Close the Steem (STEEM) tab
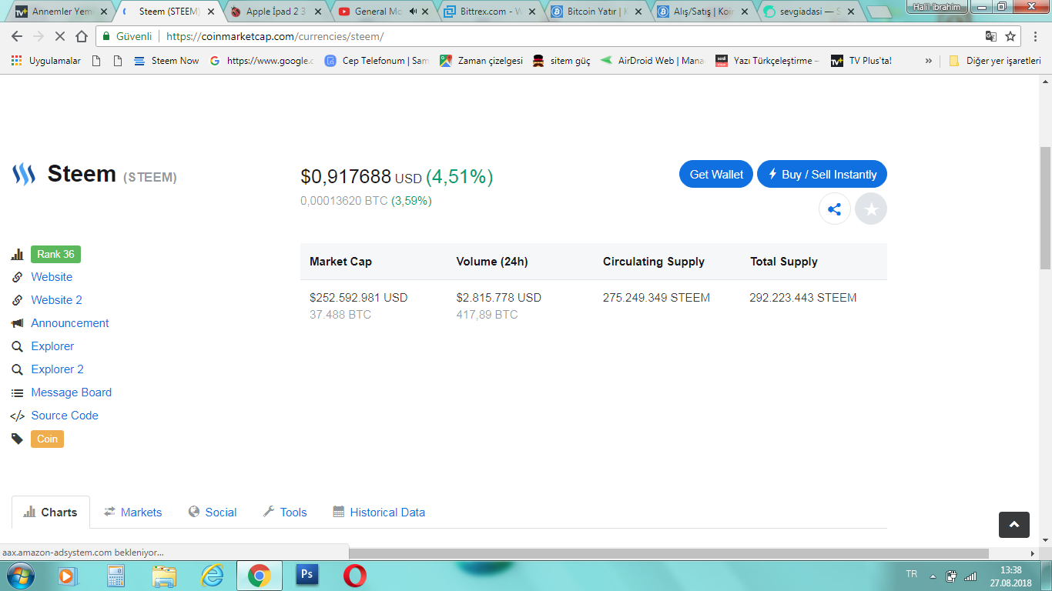This screenshot has width=1052, height=591. click(211, 12)
